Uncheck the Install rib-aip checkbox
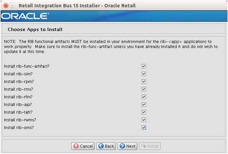Image resolution: width=228 pixels, height=154 pixels. [144, 105]
